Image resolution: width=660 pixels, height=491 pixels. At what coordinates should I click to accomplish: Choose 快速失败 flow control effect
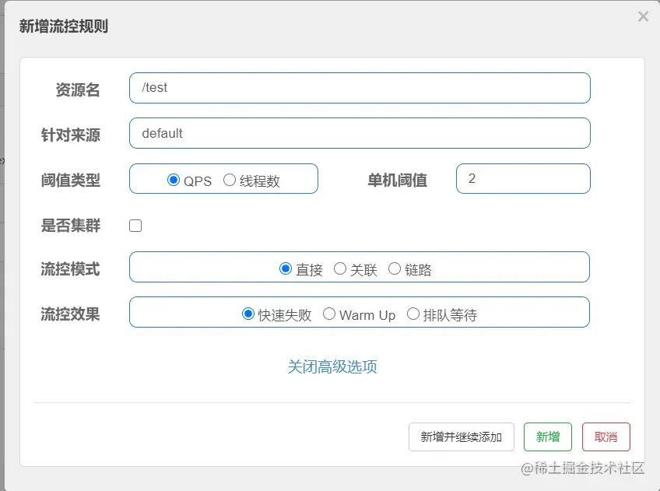pyautogui.click(x=248, y=314)
